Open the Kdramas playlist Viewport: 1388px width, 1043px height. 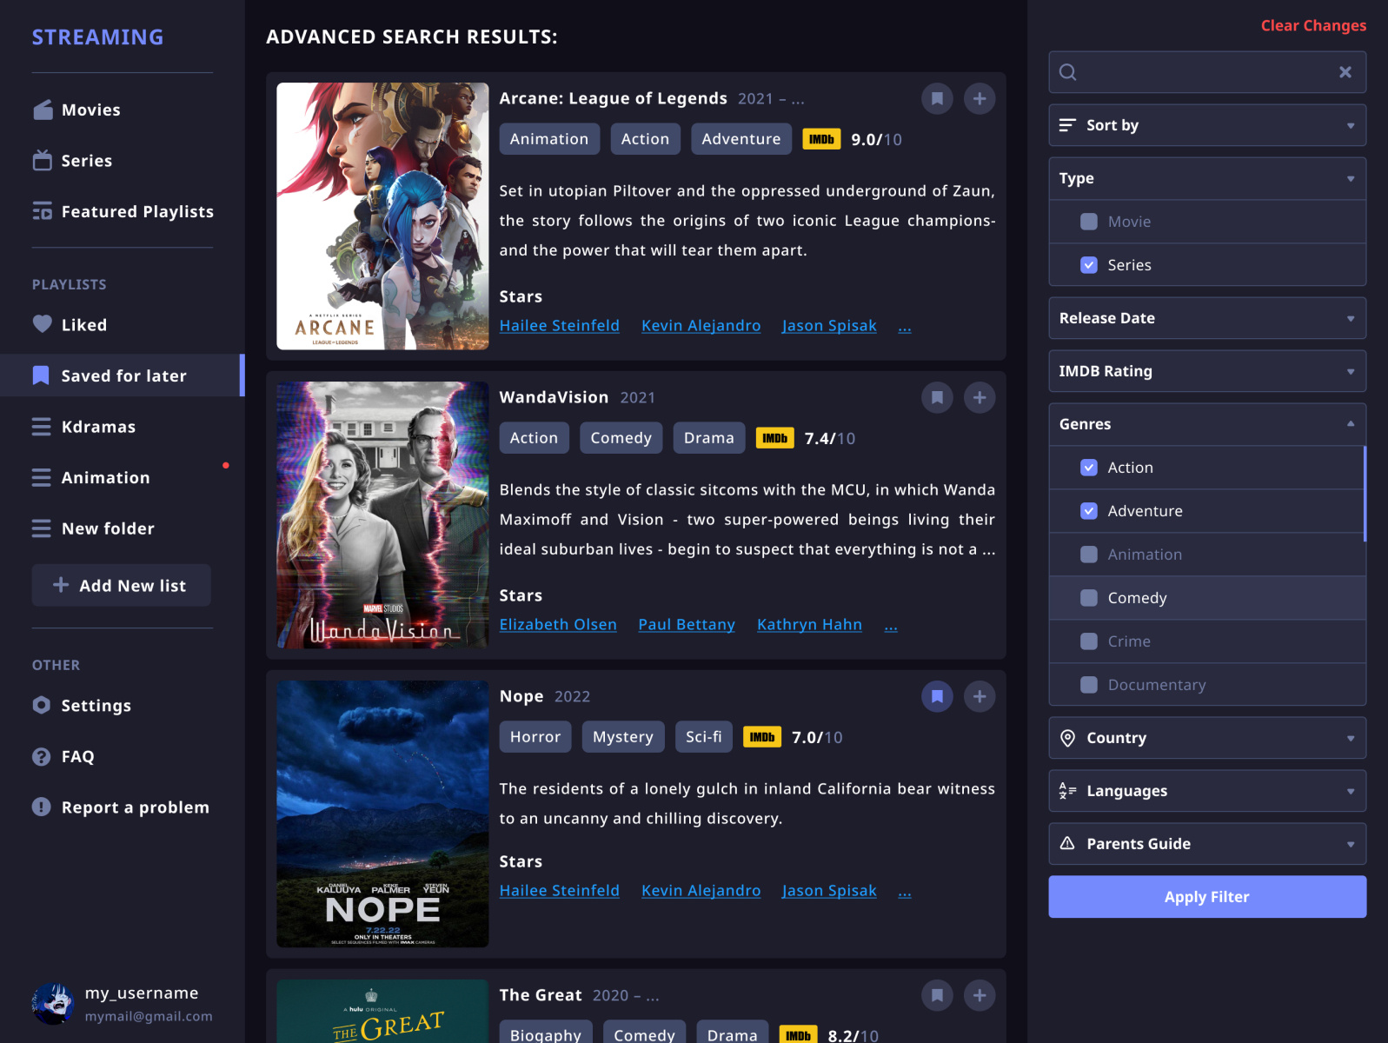pyautogui.click(x=98, y=427)
